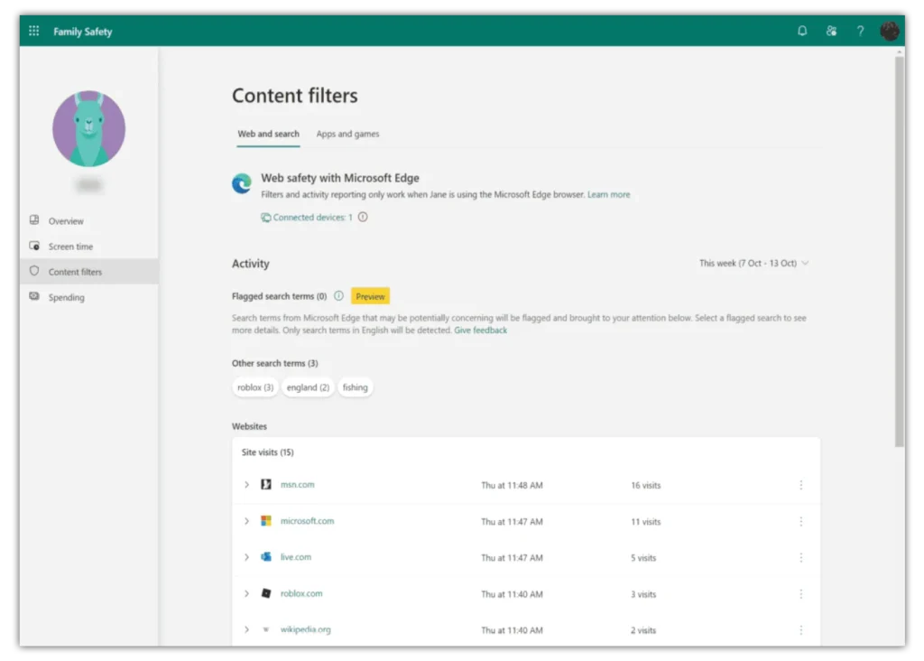This screenshot has width=924, height=661.
Task: Open more options for live.com row
Action: 801,558
